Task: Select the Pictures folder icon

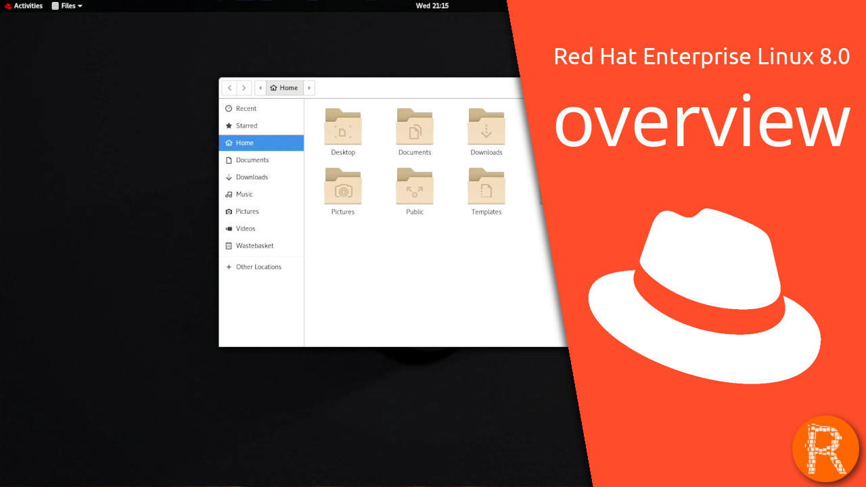Action: (x=343, y=186)
